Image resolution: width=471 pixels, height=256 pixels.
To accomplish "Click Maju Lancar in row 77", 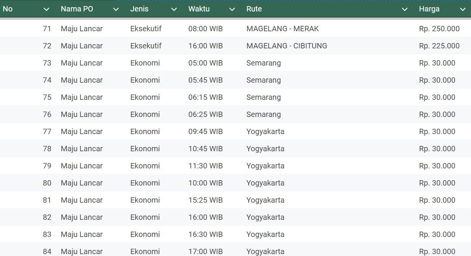I will [x=82, y=131].
